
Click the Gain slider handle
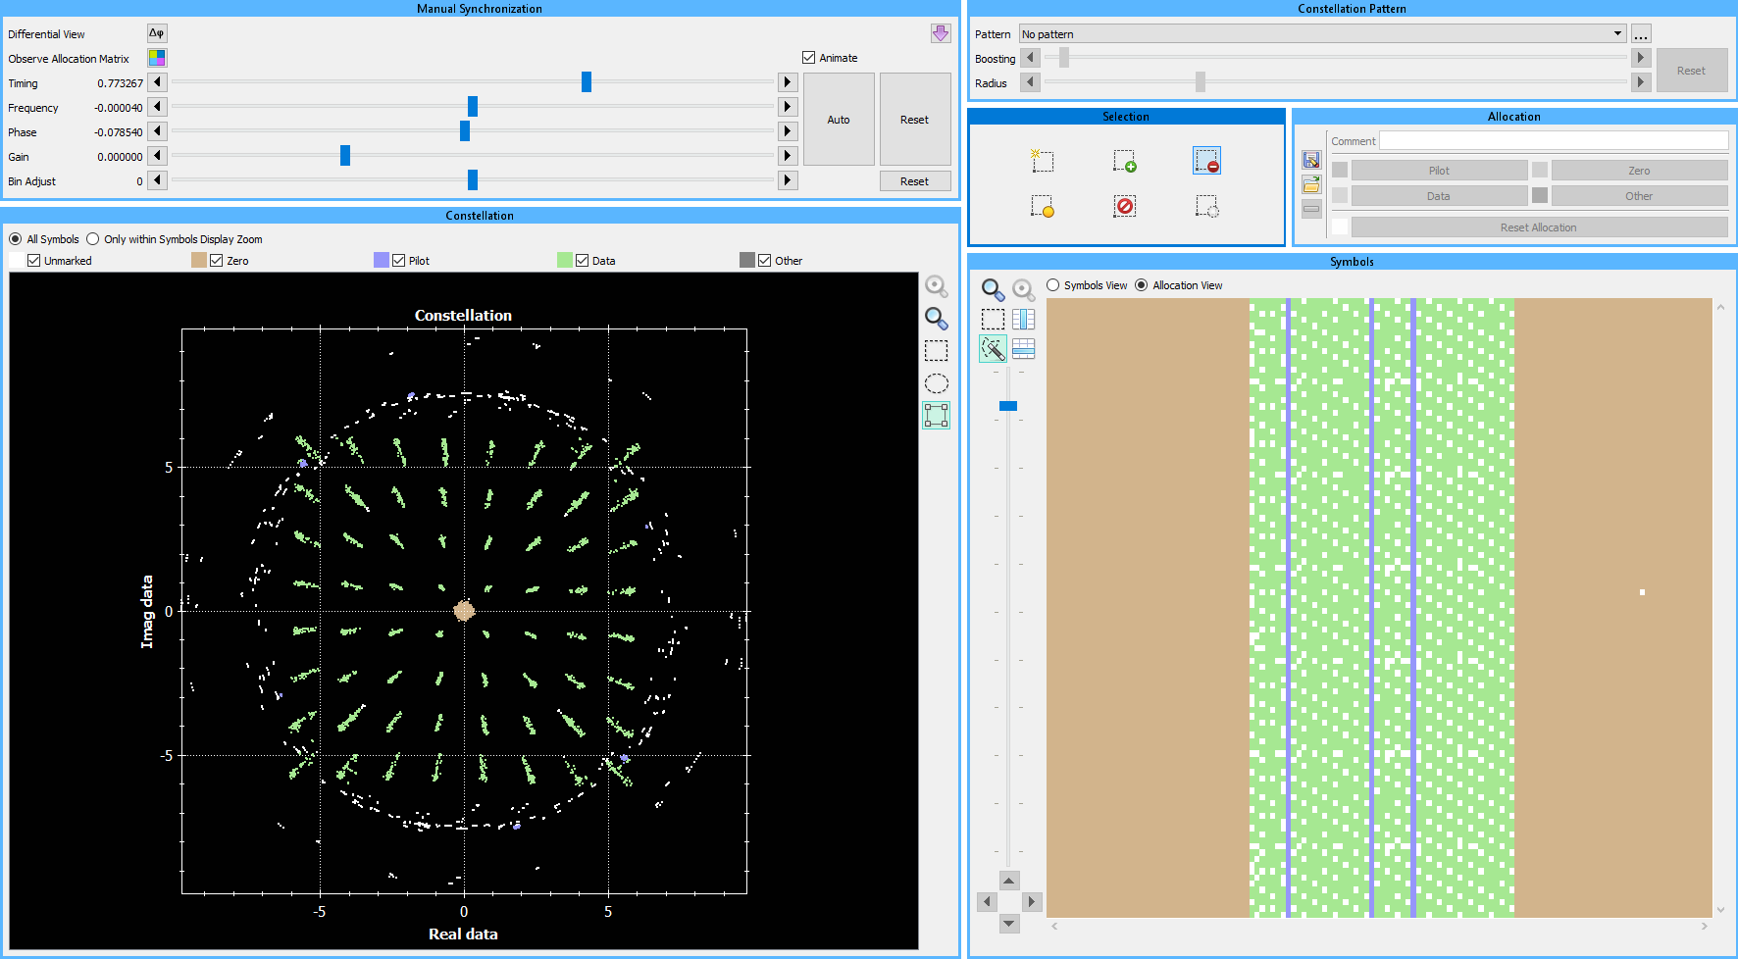(x=345, y=156)
